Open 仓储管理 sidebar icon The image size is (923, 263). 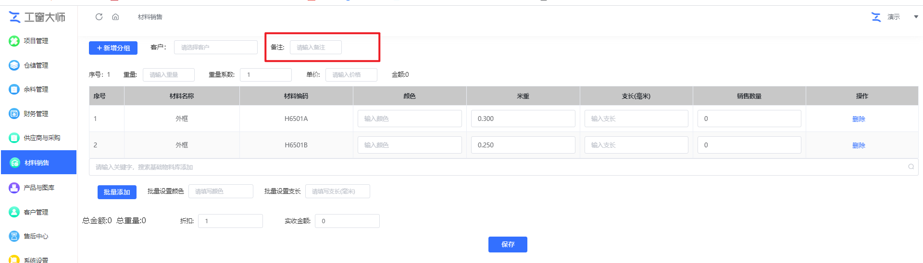click(14, 65)
